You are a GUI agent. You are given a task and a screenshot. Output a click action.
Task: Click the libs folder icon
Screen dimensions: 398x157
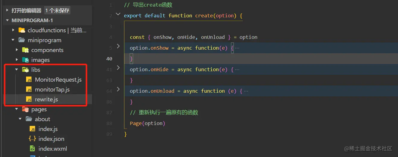pos(25,70)
